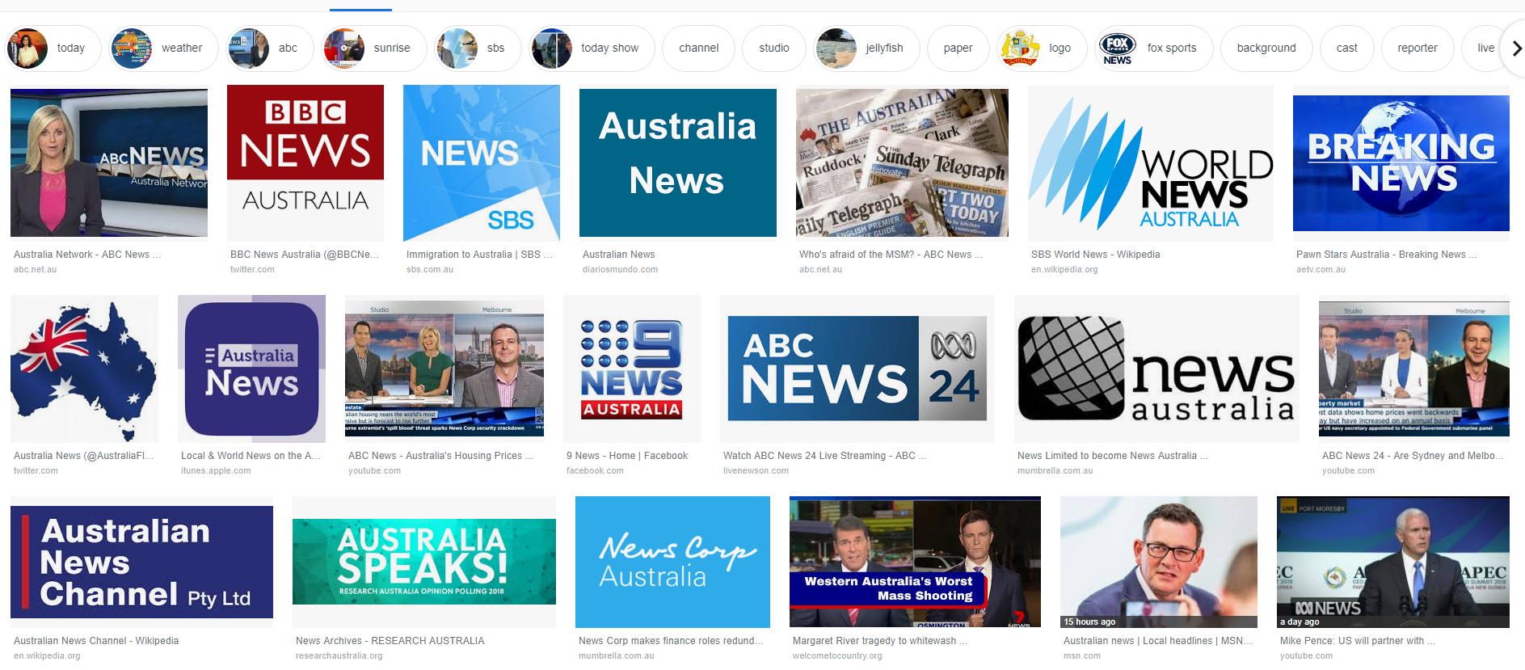Open 'Mike Pence: US will partner with' link
Image resolution: width=1525 pixels, height=670 pixels.
tap(1358, 641)
